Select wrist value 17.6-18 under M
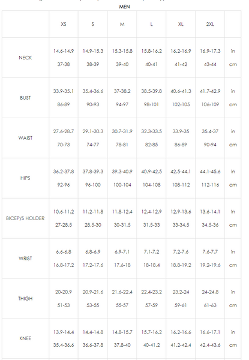This screenshot has height=360, width=249. 122,265
